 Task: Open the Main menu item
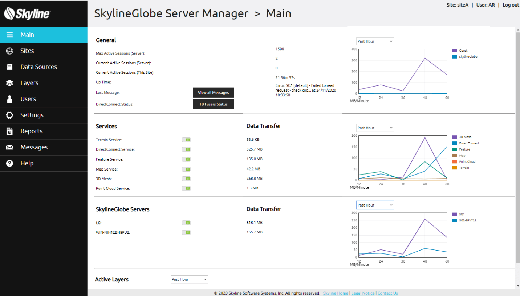44,35
